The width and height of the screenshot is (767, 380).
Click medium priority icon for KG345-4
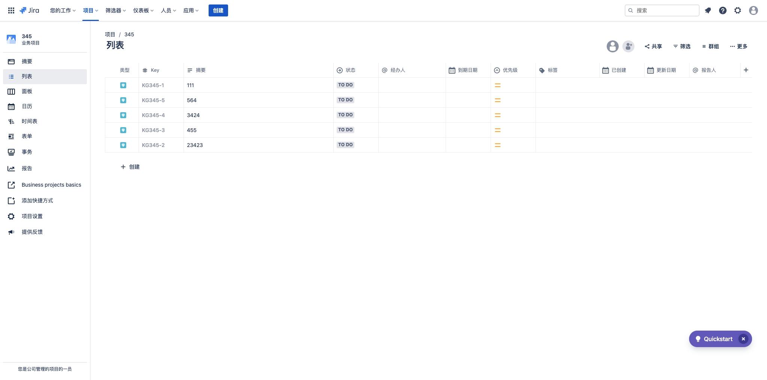498,115
